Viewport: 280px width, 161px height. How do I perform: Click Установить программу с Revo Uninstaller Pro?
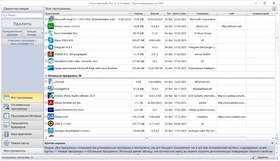pyautogui.click(x=22, y=42)
